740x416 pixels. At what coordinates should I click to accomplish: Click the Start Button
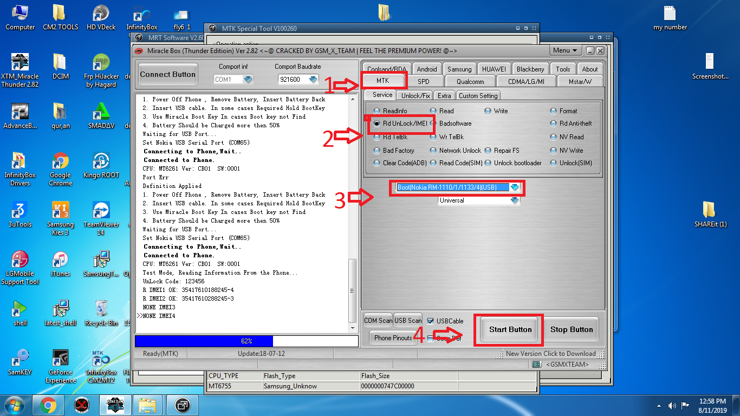click(510, 329)
